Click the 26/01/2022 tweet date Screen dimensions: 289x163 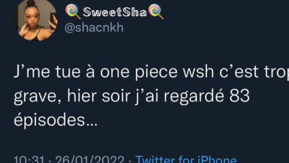[x=90, y=160]
